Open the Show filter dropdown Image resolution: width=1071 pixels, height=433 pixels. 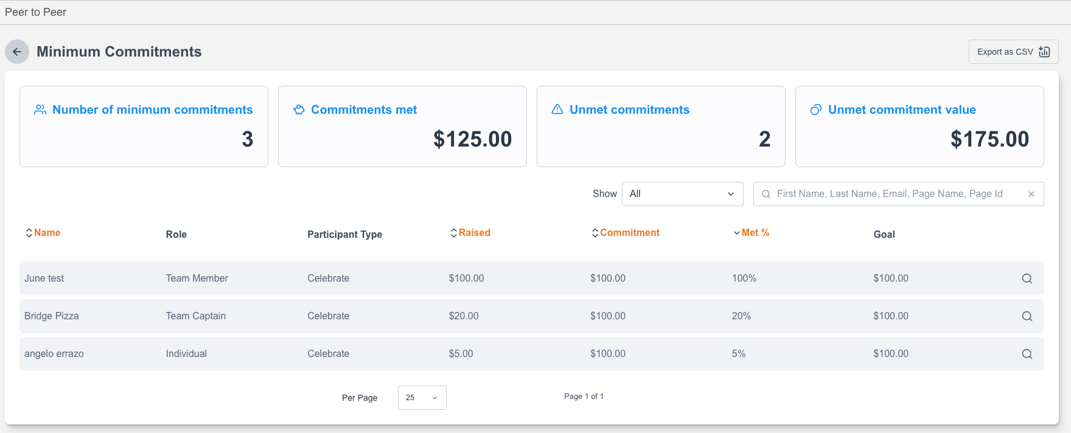point(682,194)
